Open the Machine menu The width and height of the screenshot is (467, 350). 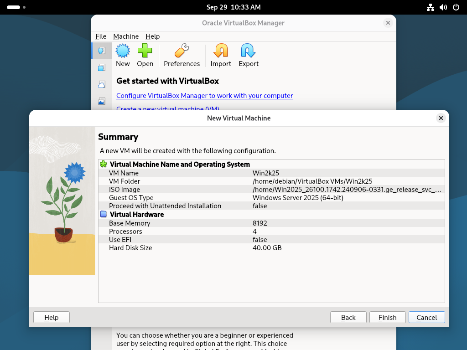click(126, 36)
